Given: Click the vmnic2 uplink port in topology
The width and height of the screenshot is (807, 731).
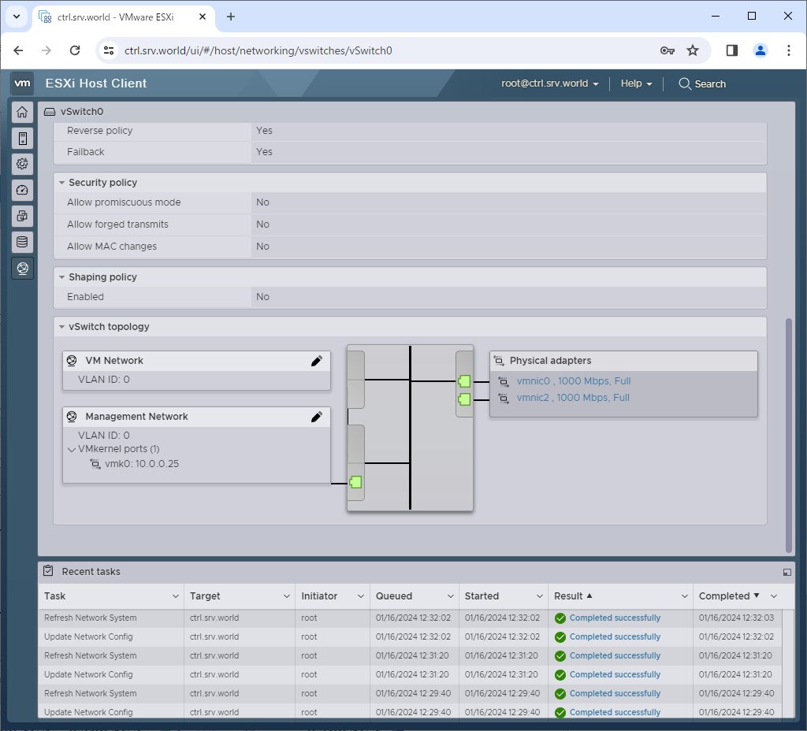Looking at the screenshot, I should click(464, 399).
